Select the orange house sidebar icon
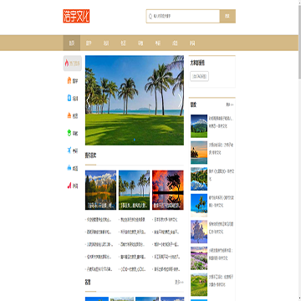This screenshot has height=301, width=301. coord(69,80)
